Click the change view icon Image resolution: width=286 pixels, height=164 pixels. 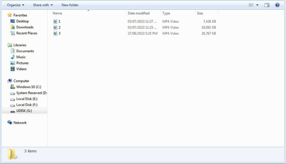tap(251, 5)
